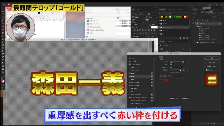This screenshot has width=224, height=126.
Task: Click the red stroke color swatch
Action: (166, 80)
